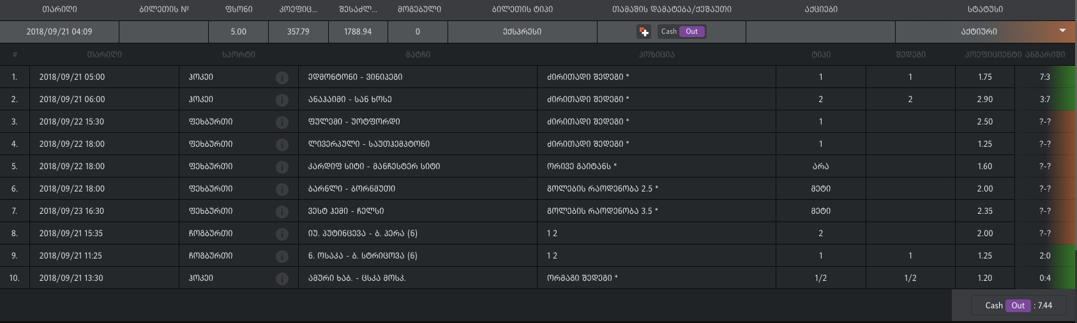Image resolution: width=1077 pixels, height=323 pixels.
Task: Sort by the სტატუსი column header
Action: point(985,10)
